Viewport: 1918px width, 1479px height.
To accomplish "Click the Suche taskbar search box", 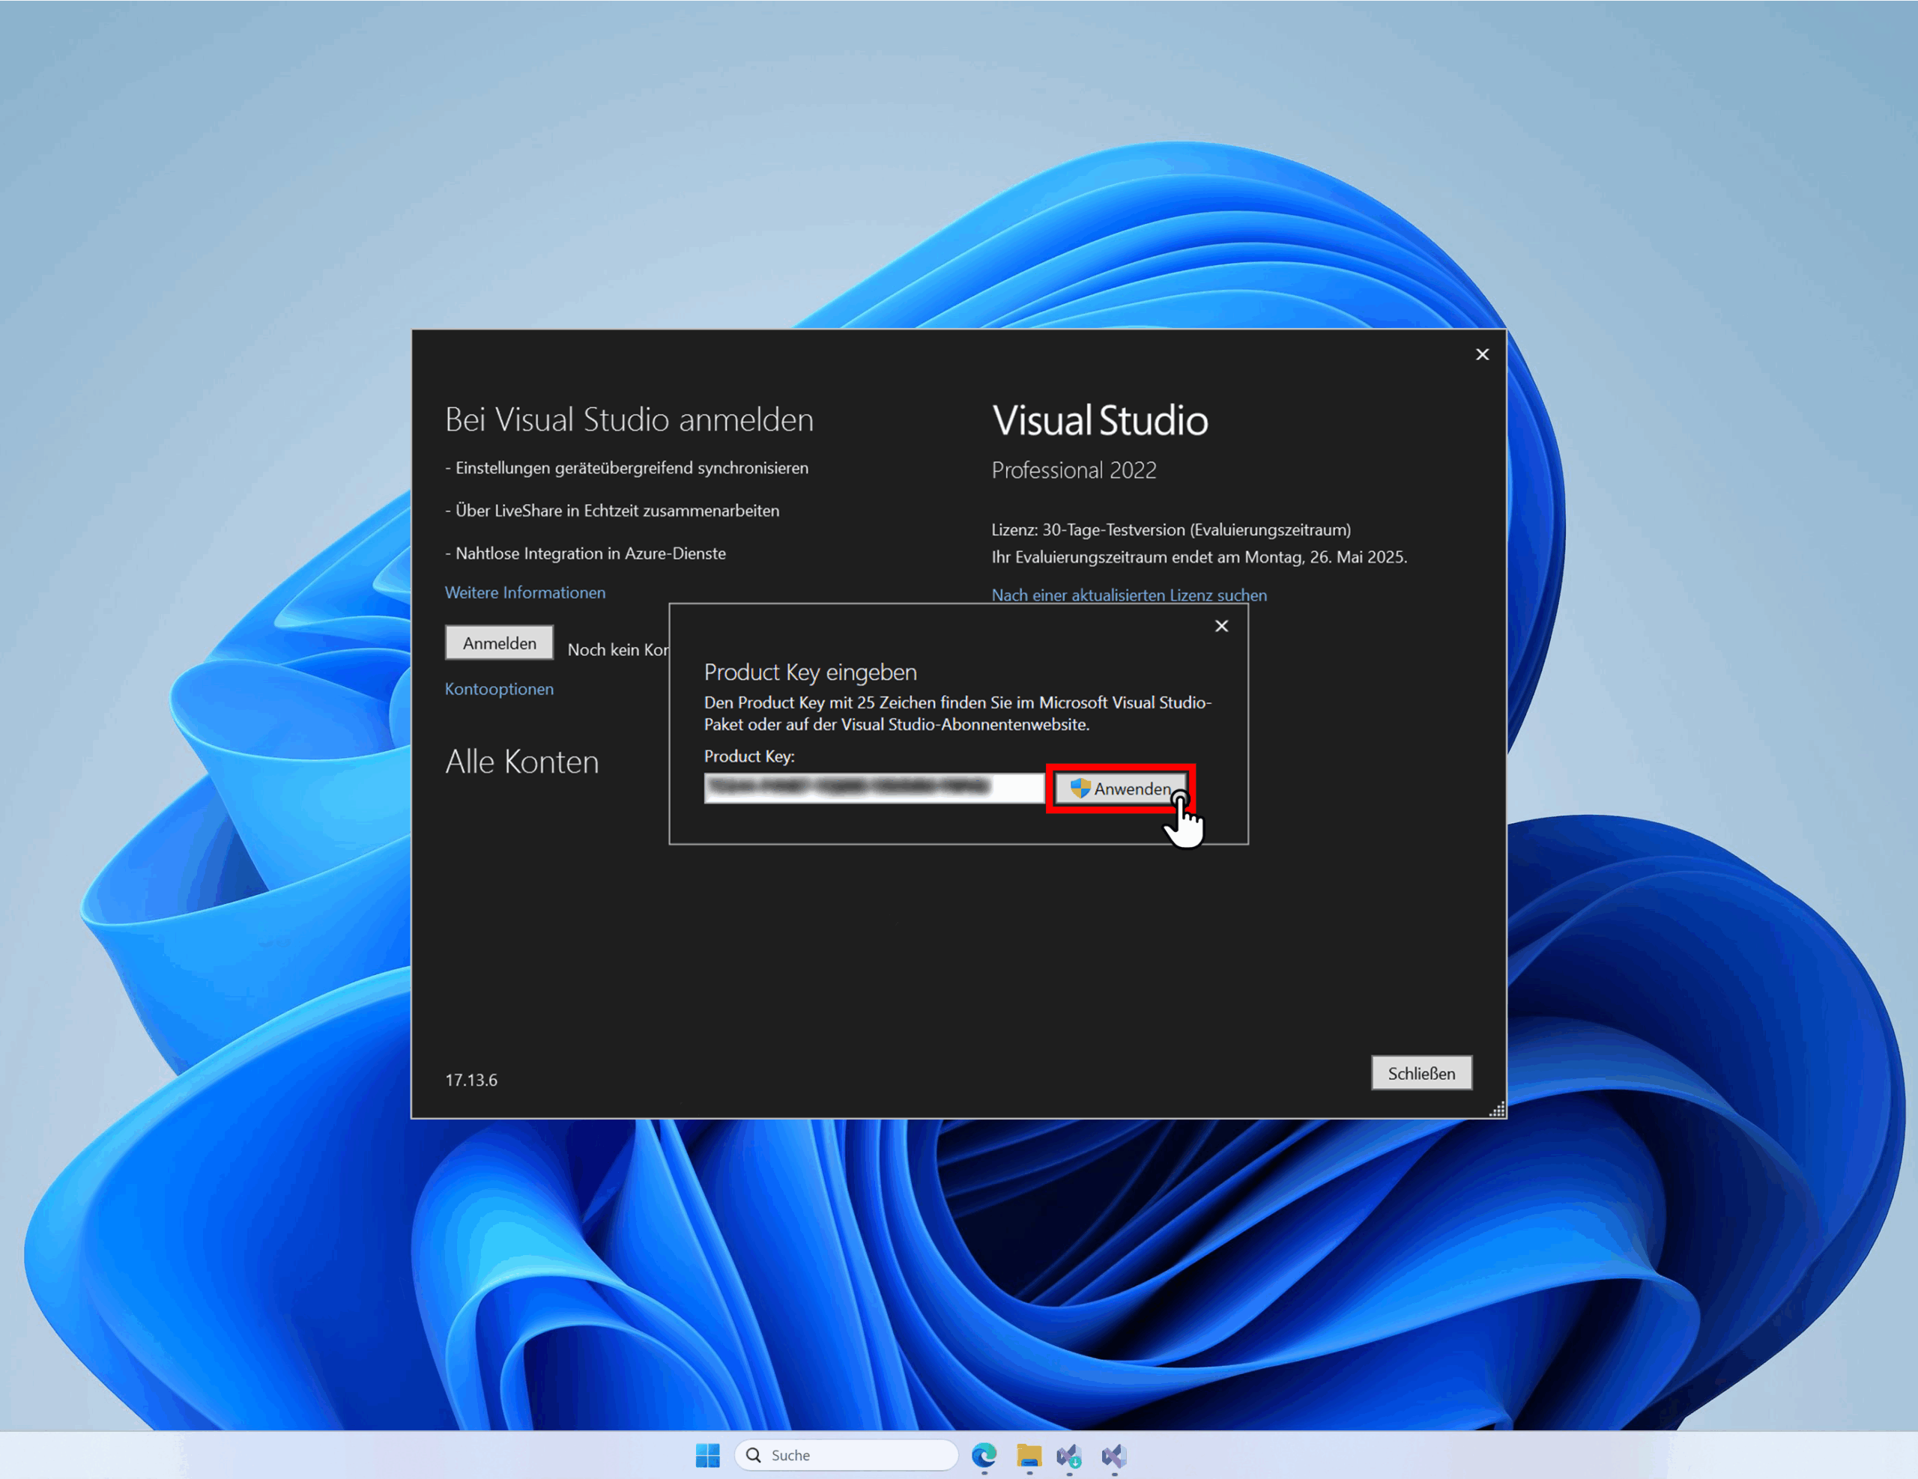I will [x=846, y=1455].
